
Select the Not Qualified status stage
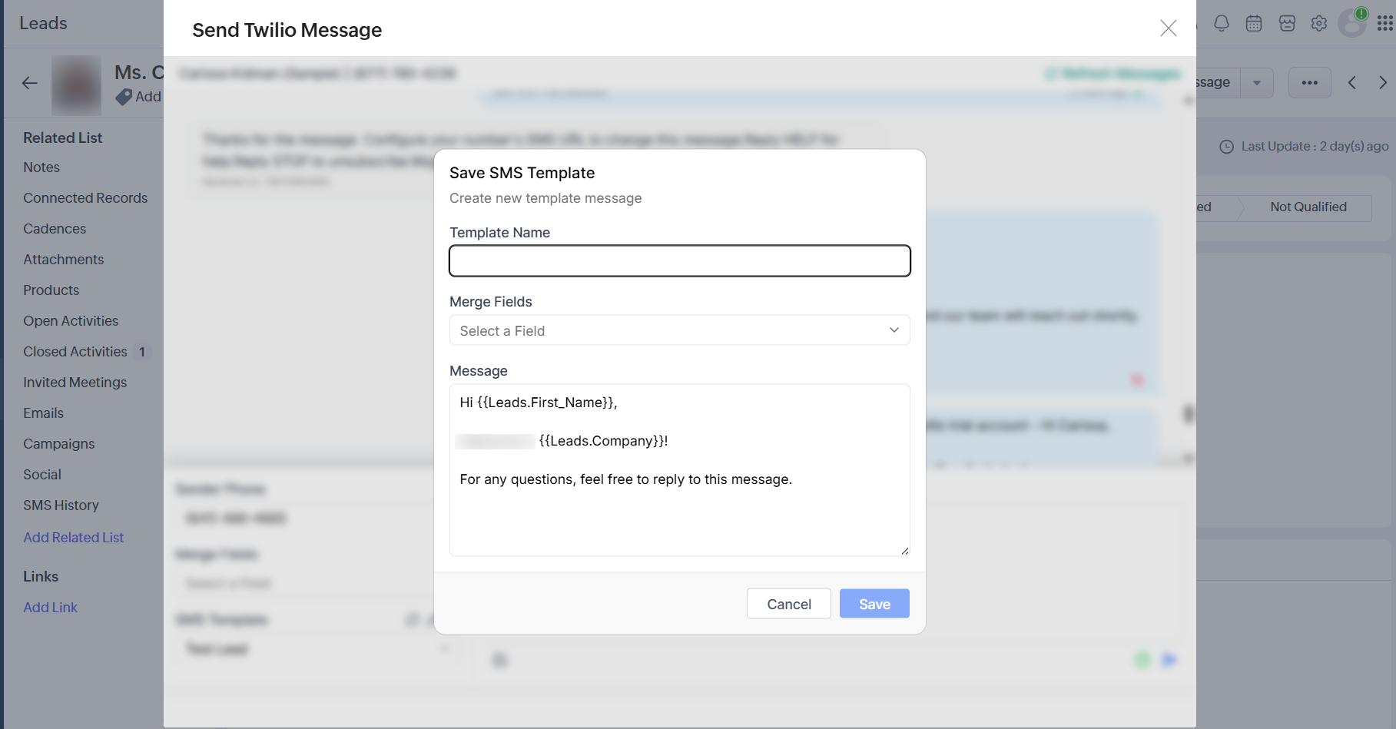click(x=1308, y=207)
